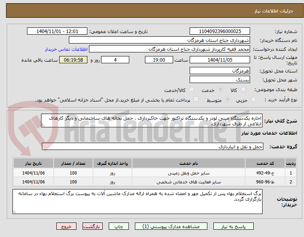Click the طبقه بندی موضوعی label

pyautogui.click(x=276, y=89)
